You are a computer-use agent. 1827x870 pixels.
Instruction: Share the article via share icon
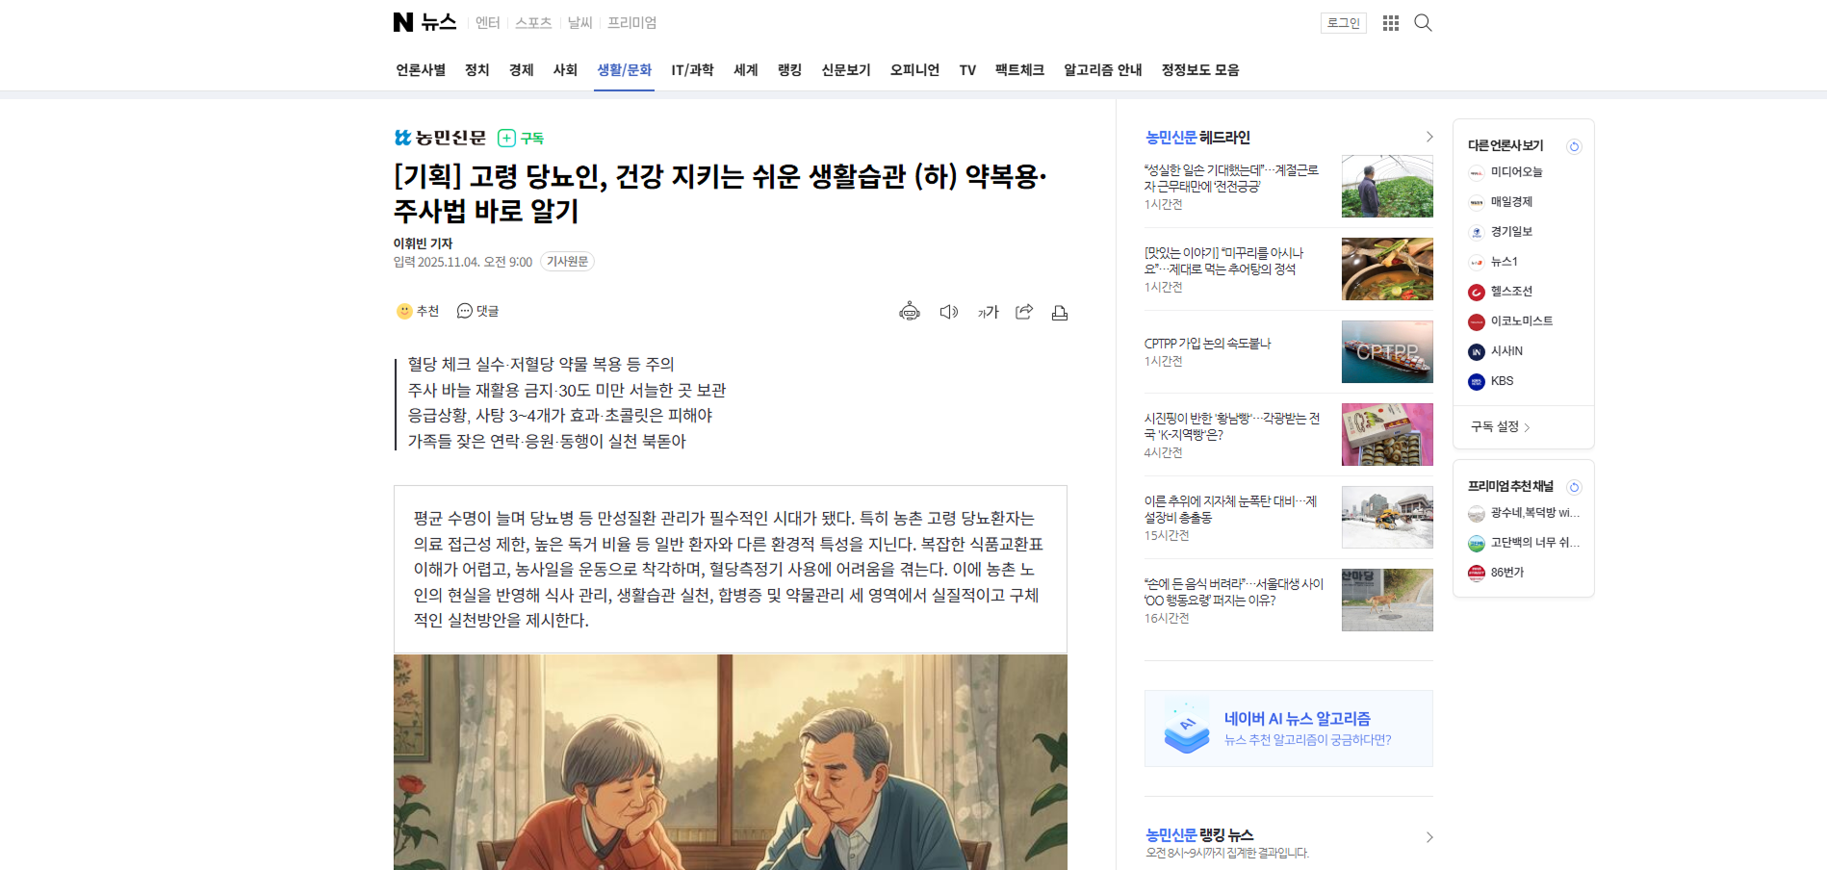click(1024, 312)
